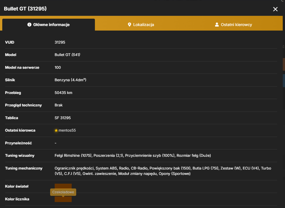Click the Powiększony bak (150l) entry
285x208 pixels.
170,168
